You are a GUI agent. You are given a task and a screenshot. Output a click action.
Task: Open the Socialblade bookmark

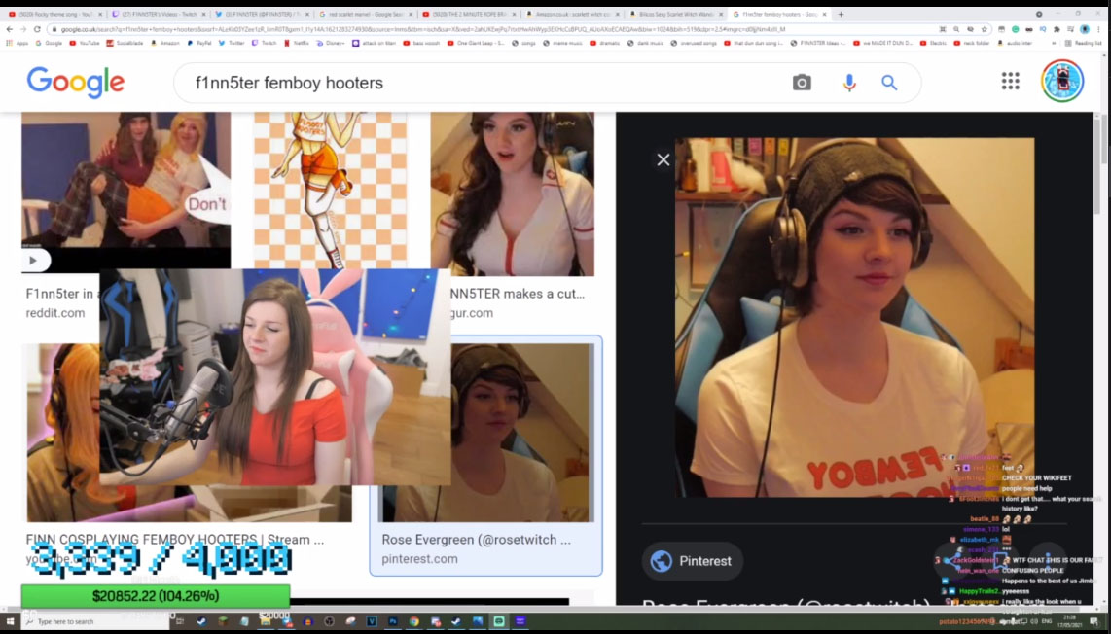pos(125,43)
